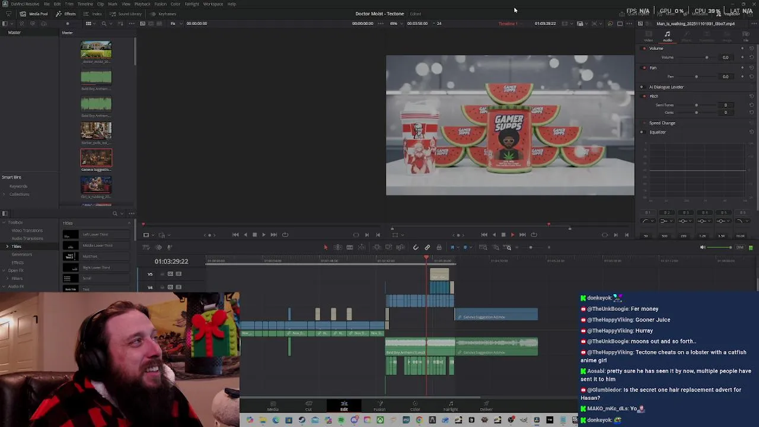This screenshot has width=759, height=427.
Task: Expand the Toolbox tree
Action: [x=4, y=222]
